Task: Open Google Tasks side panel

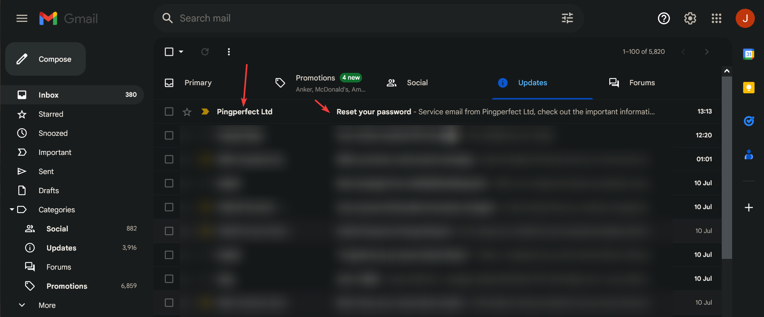Action: (748, 121)
